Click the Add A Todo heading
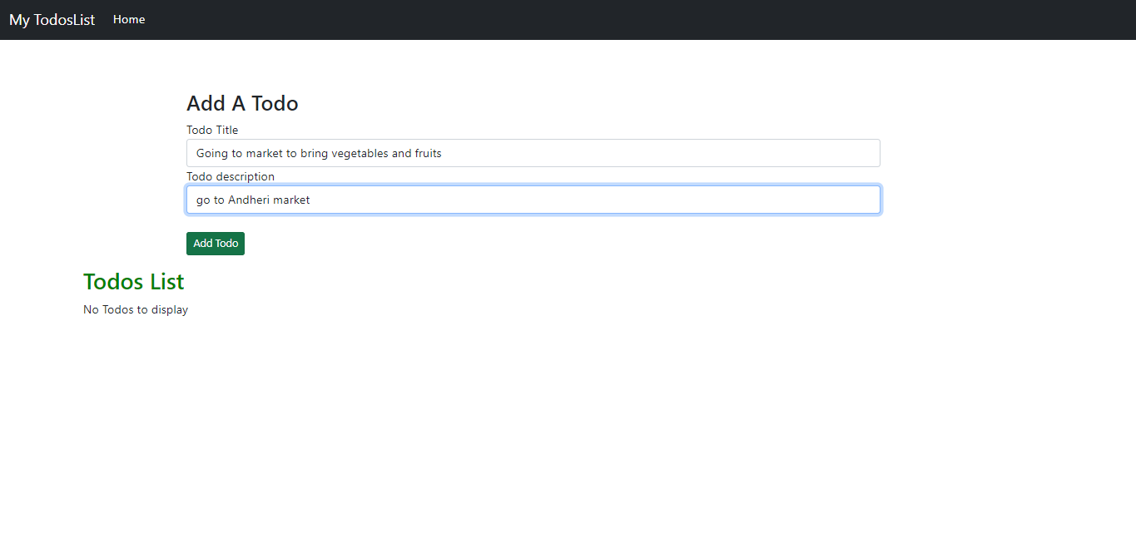1136x538 pixels. pyautogui.click(x=242, y=103)
